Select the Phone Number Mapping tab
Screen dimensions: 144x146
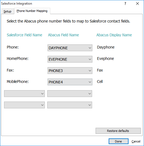point(32,11)
